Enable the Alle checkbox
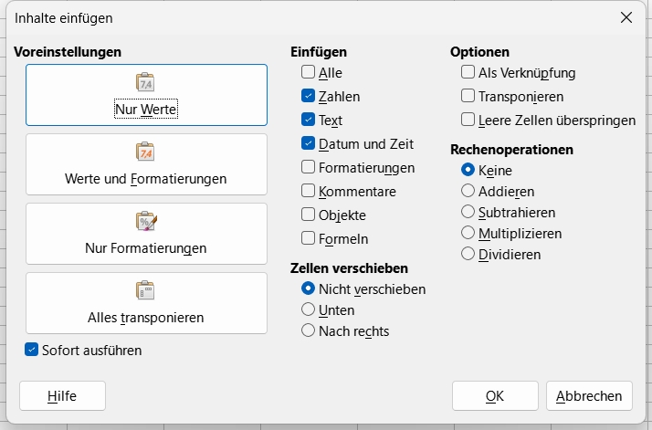 click(309, 72)
